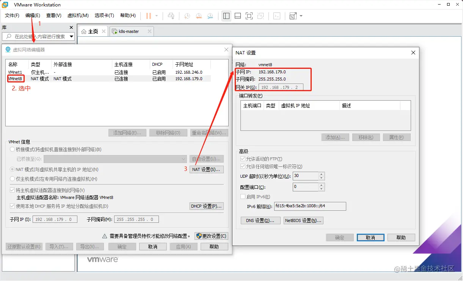Click the IPv6 前缀 input field

pyautogui.click(x=310, y=206)
